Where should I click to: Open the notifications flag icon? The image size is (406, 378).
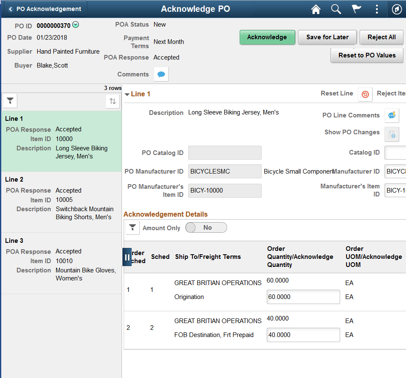(x=356, y=9)
